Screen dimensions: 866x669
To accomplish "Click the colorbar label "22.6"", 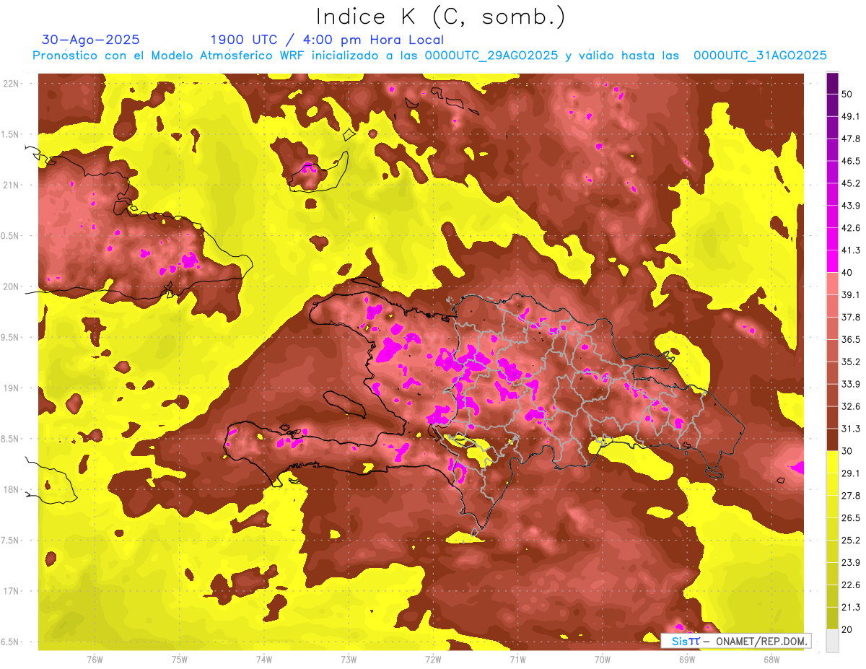I will [851, 585].
